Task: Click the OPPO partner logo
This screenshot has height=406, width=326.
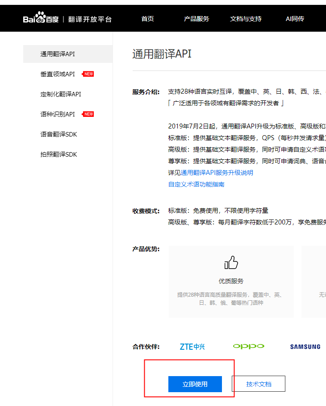Action: [248, 347]
